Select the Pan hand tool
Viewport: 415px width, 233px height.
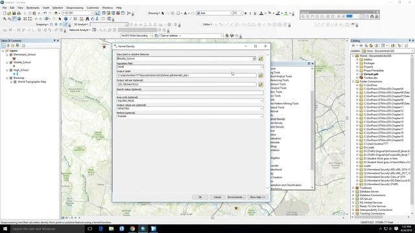click(14, 19)
